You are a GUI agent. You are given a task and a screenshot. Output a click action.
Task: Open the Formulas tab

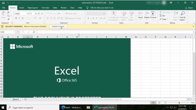45,8
